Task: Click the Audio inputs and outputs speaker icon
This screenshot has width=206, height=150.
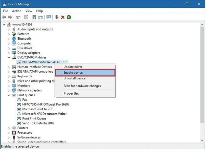Action: 14,29
